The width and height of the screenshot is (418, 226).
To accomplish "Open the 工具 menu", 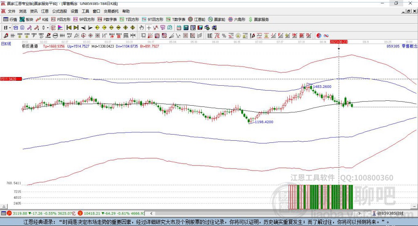I will coord(85,11).
